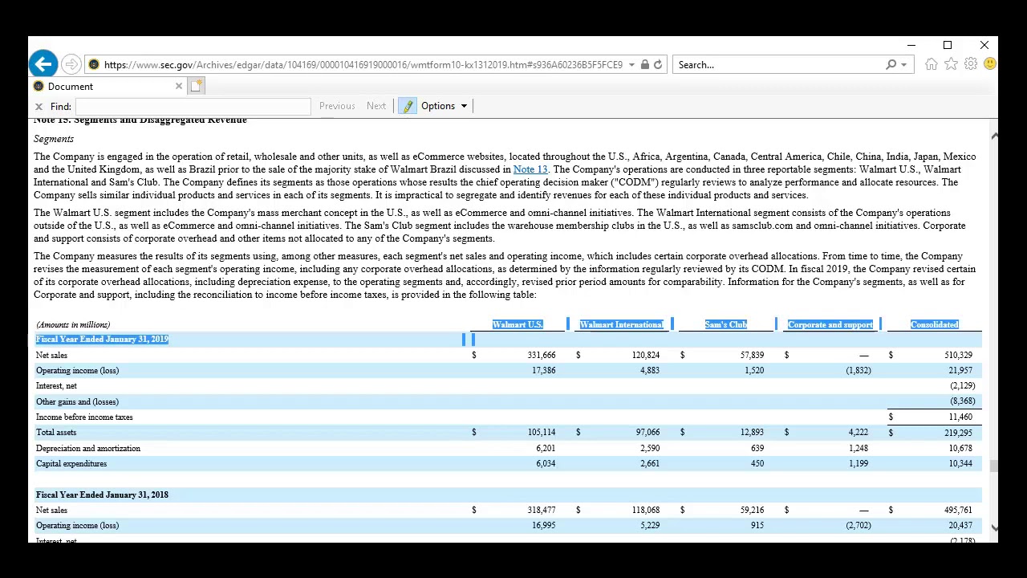1027x578 pixels.
Task: Open the search provider dropdown arrow
Action: point(903,65)
